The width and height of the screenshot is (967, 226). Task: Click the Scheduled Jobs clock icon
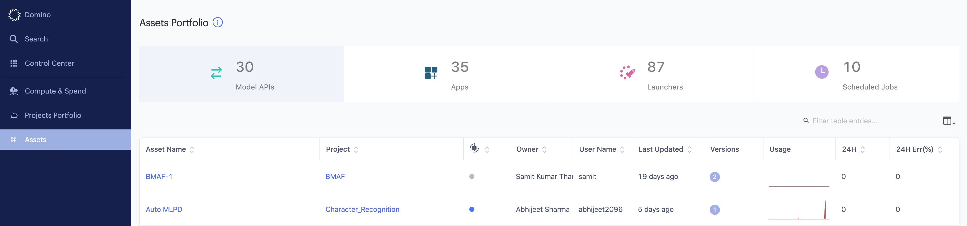(822, 72)
